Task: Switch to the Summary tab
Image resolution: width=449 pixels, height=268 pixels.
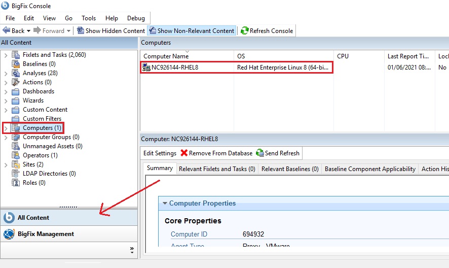Action: pyautogui.click(x=160, y=168)
